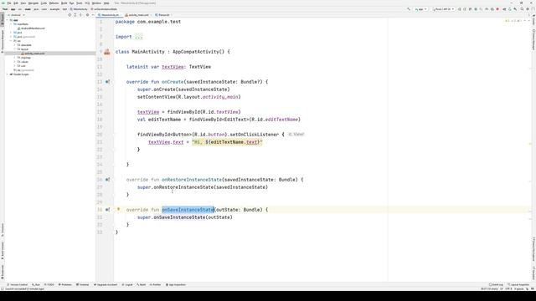Expand the java folder
The image size is (536, 301).
pyautogui.click(x=11, y=33)
